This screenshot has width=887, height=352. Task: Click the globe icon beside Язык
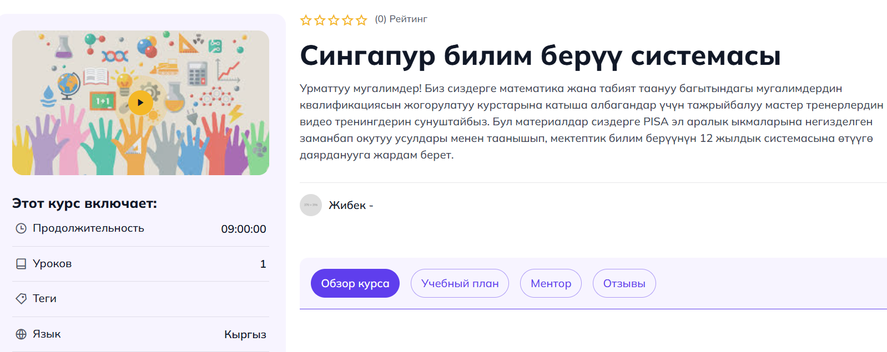[21, 334]
